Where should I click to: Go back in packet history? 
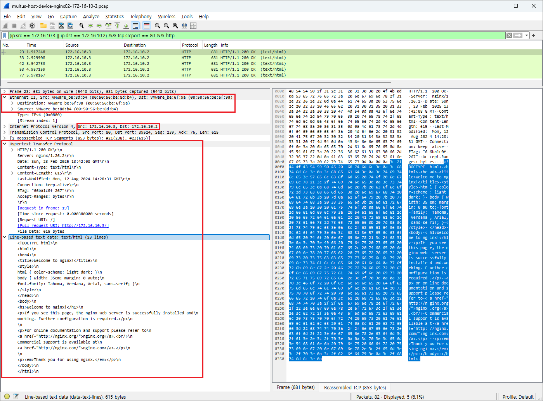coord(90,26)
